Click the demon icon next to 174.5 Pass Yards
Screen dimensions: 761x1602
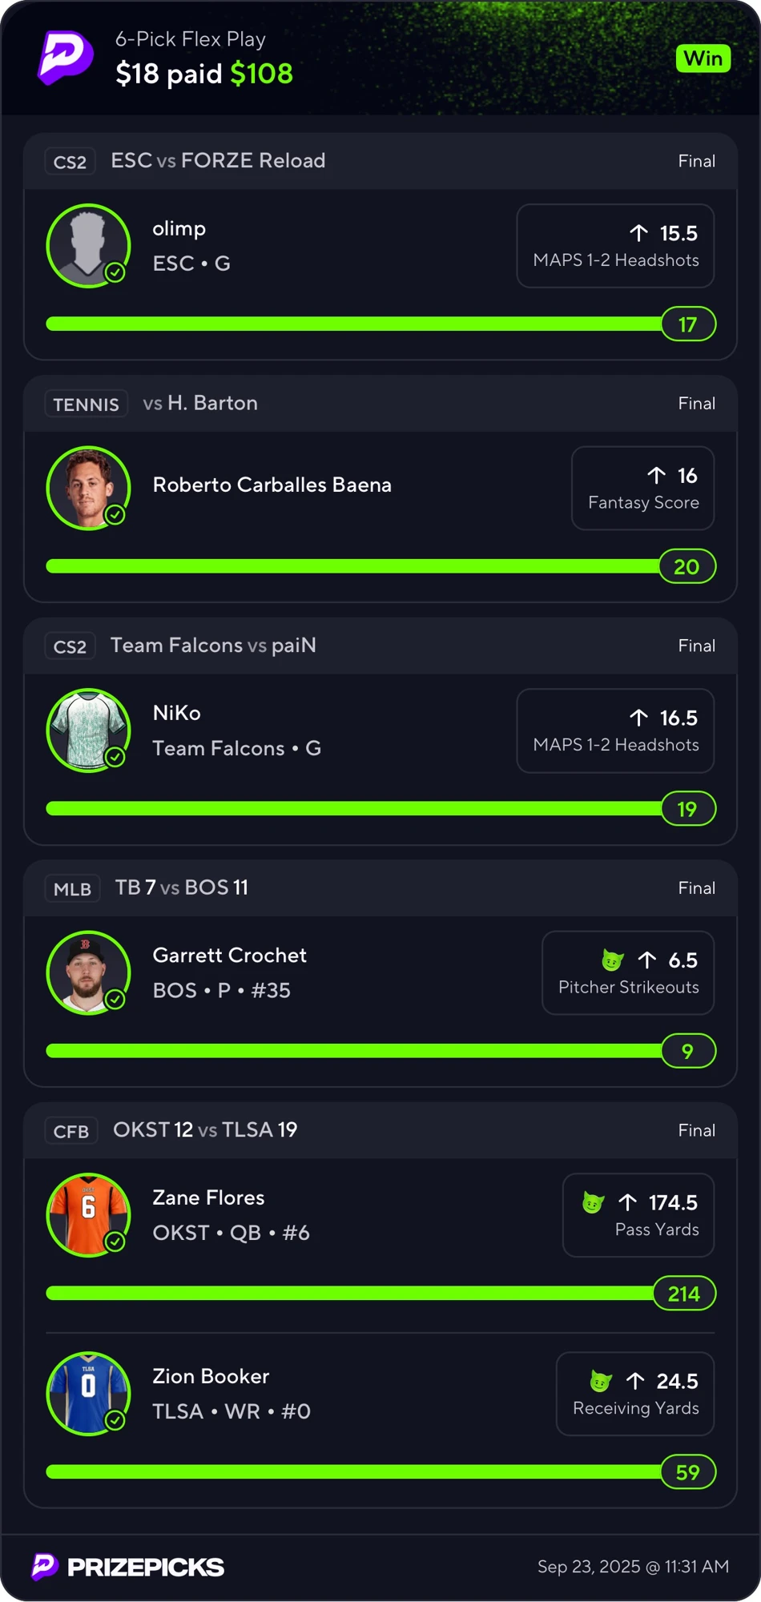[593, 1202]
